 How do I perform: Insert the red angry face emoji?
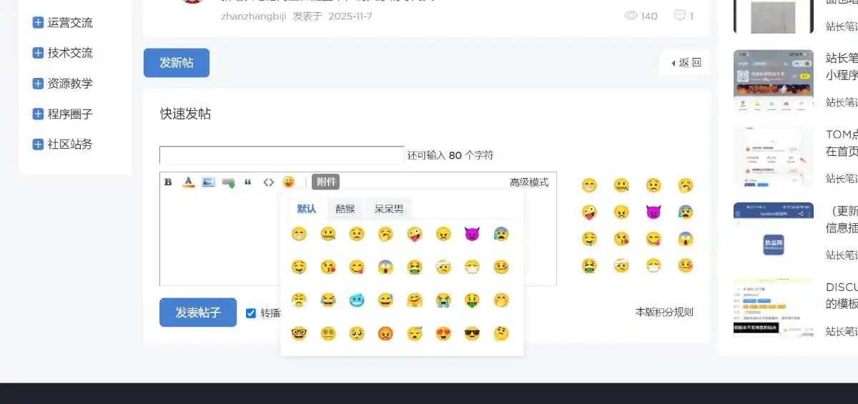tap(385, 333)
